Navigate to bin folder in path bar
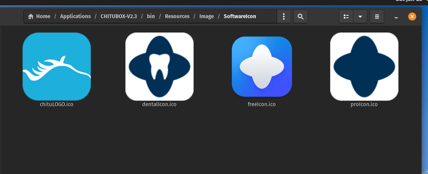The width and height of the screenshot is (428, 174). (151, 16)
